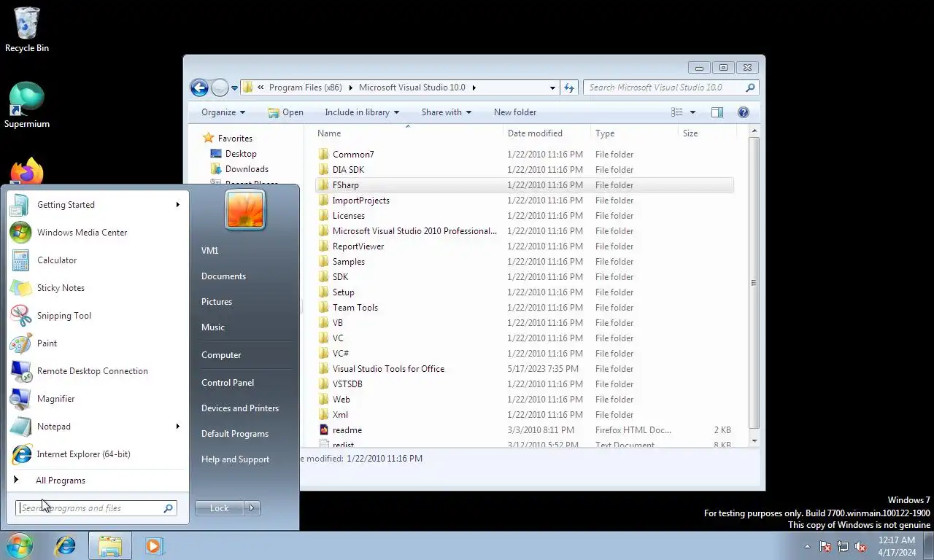Open Include in library dropdown
Viewport: 934px width, 560px height.
click(x=362, y=112)
